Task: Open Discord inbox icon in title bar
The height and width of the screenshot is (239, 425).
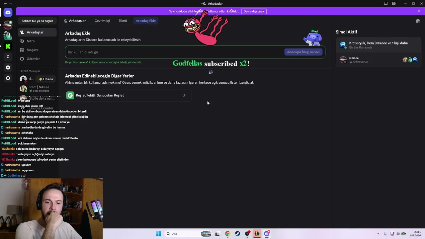Action: [386, 4]
